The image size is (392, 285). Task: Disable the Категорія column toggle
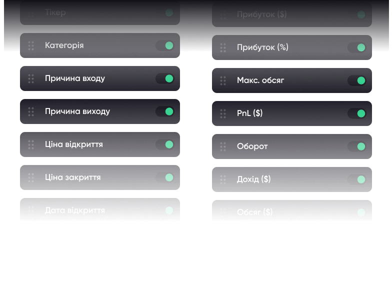(x=164, y=45)
